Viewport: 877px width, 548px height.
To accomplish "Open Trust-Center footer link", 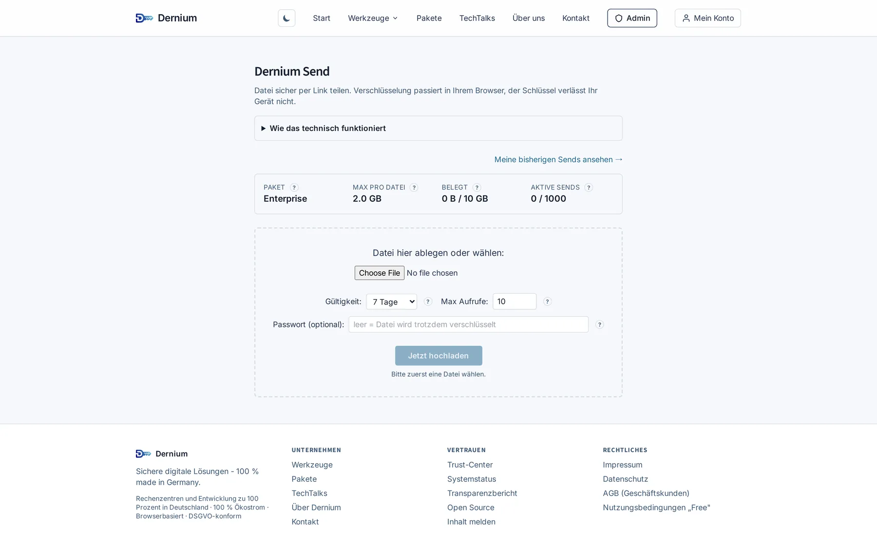I will pos(470,465).
